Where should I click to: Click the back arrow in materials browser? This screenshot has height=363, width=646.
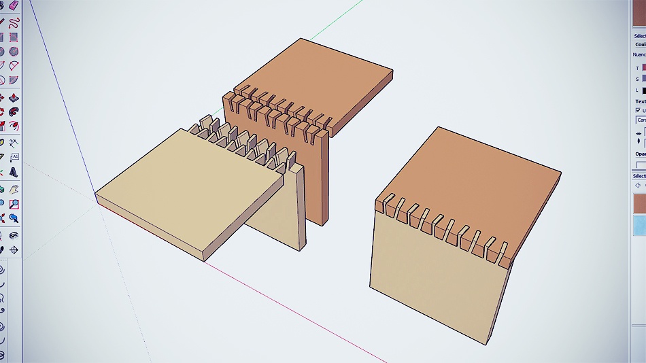coord(638,185)
